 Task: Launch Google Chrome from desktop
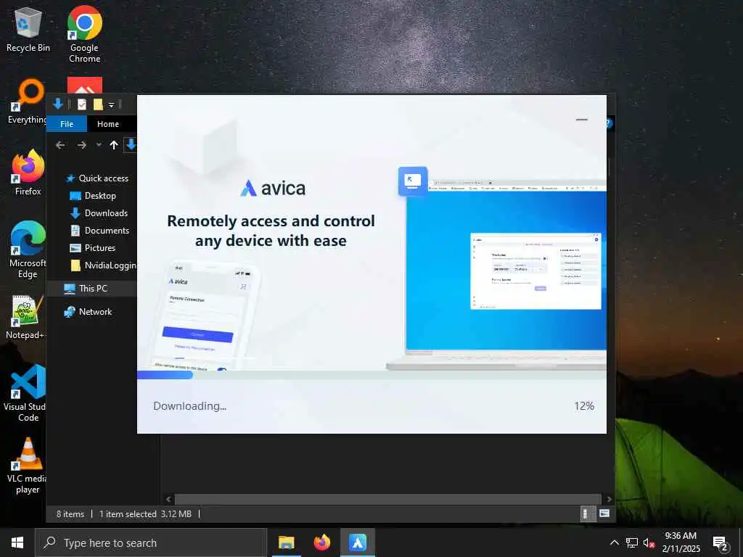coord(84,34)
